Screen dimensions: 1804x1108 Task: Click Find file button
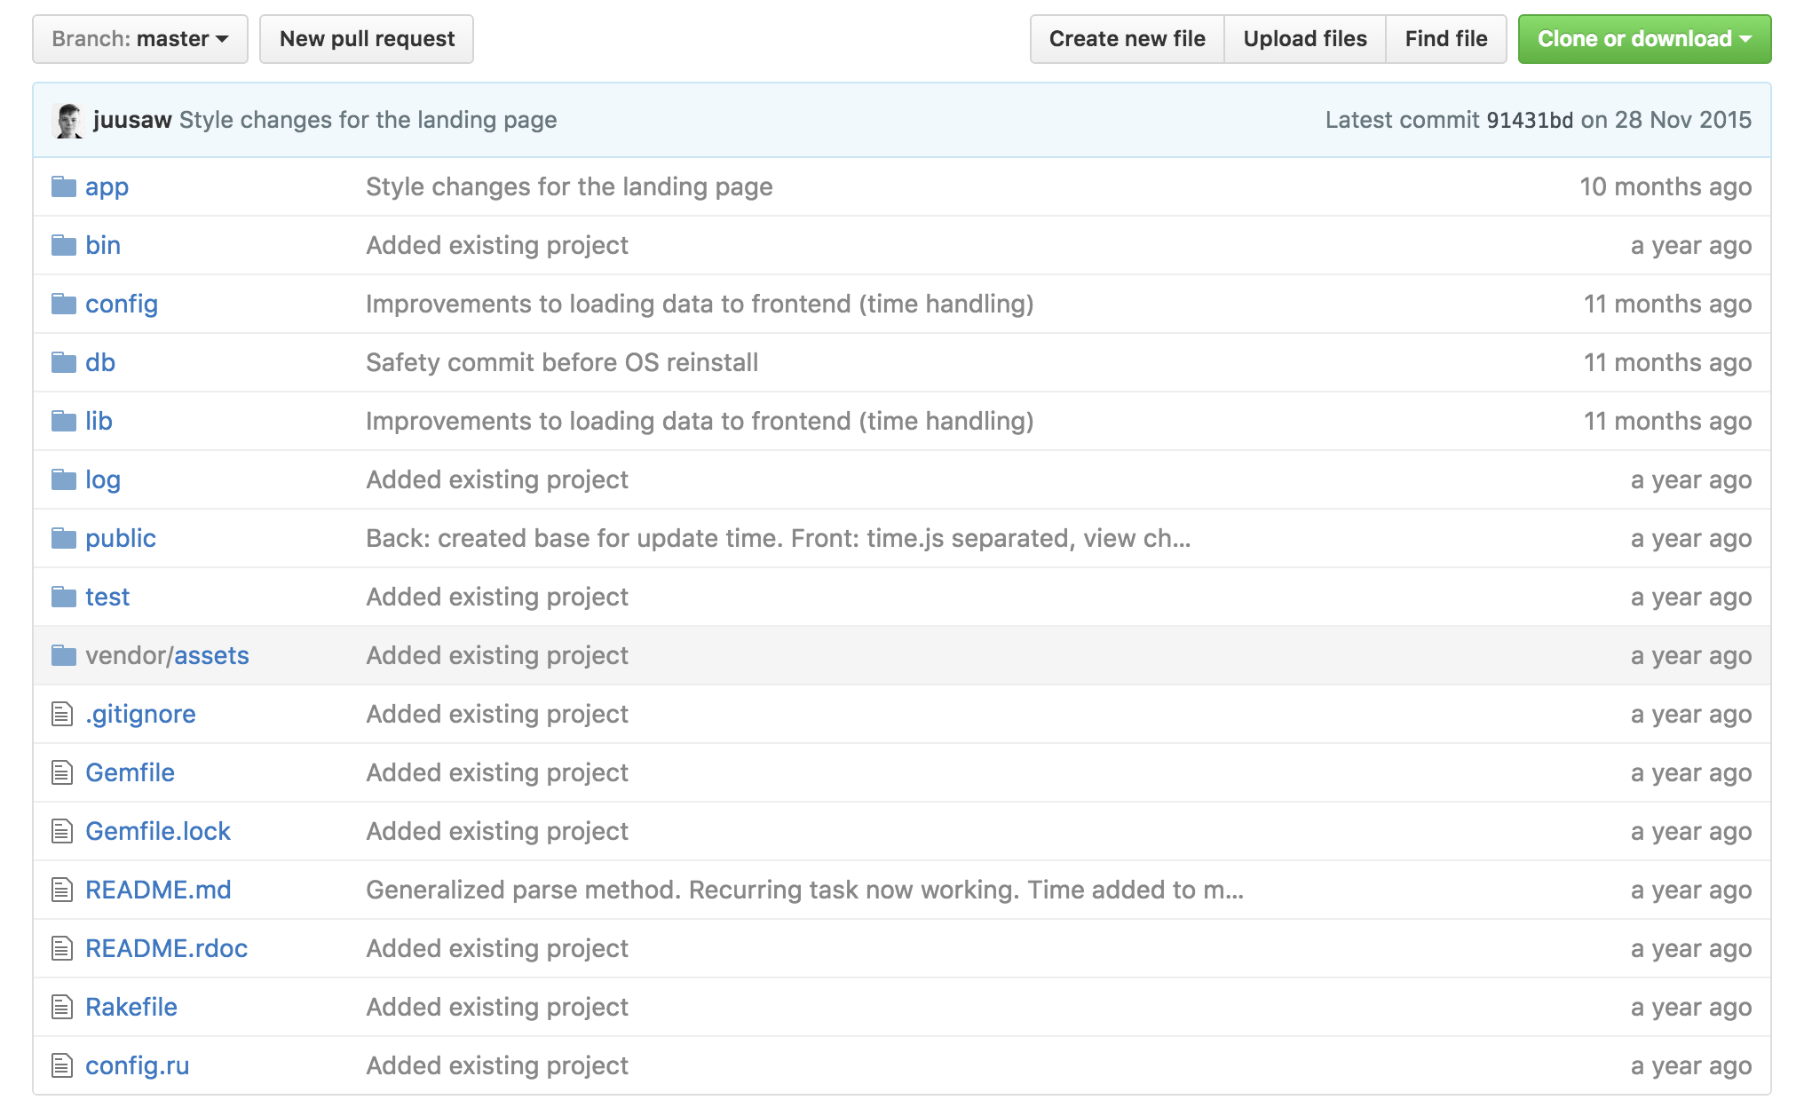coord(1446,39)
